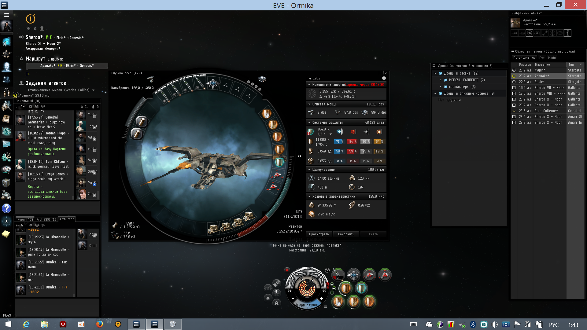Click Sheroo system name link
Screen dimensions: 587x330
click(x=34, y=37)
